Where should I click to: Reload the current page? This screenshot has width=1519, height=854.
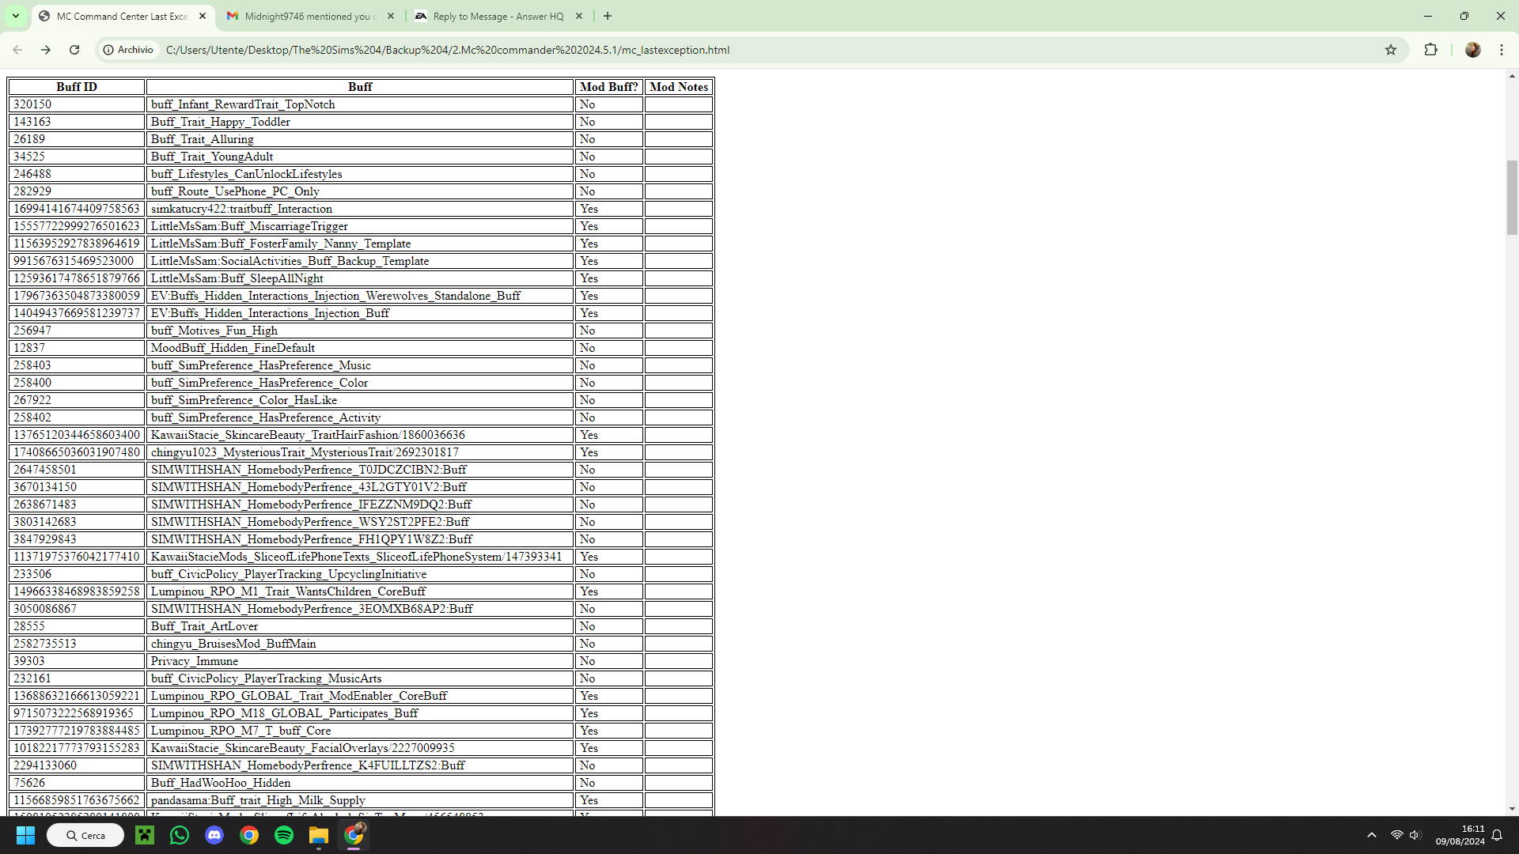74,50
